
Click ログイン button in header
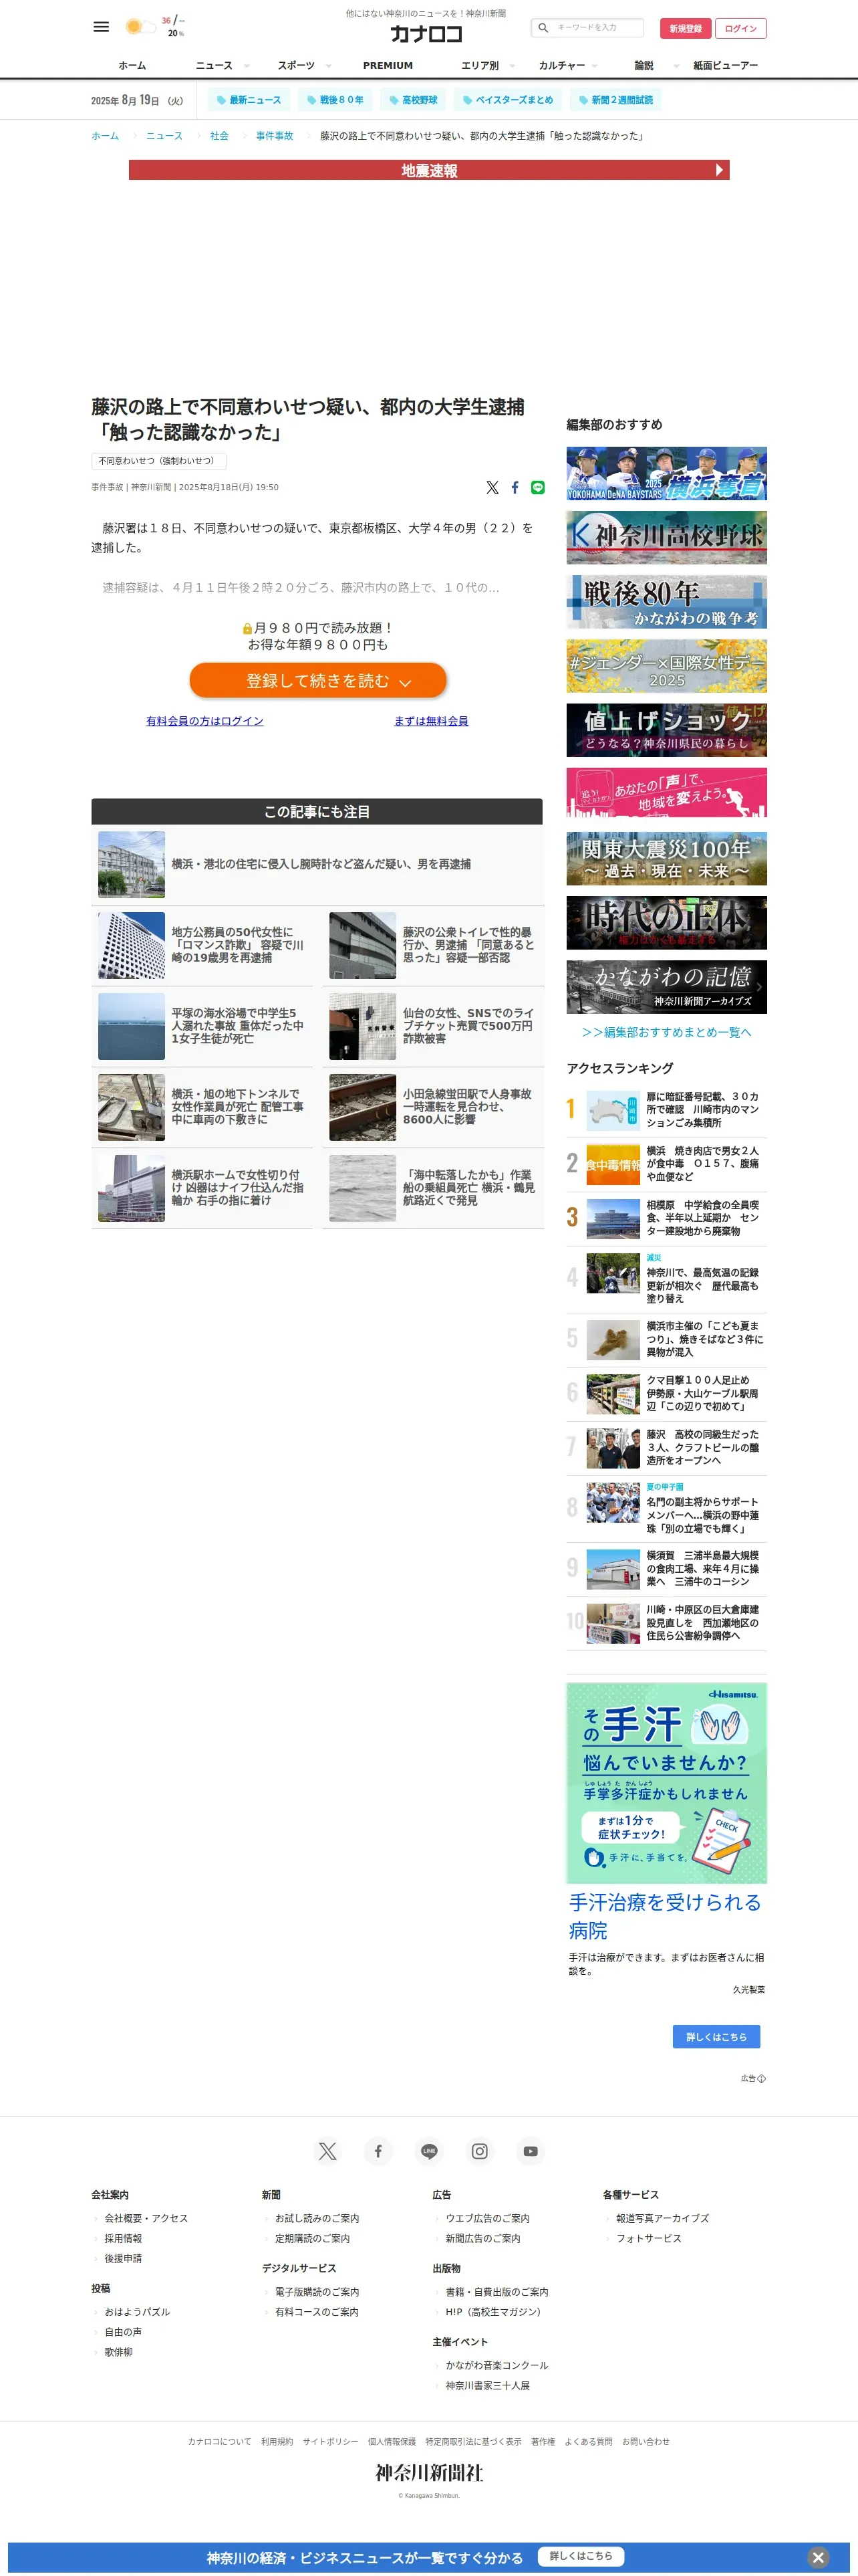(x=741, y=28)
